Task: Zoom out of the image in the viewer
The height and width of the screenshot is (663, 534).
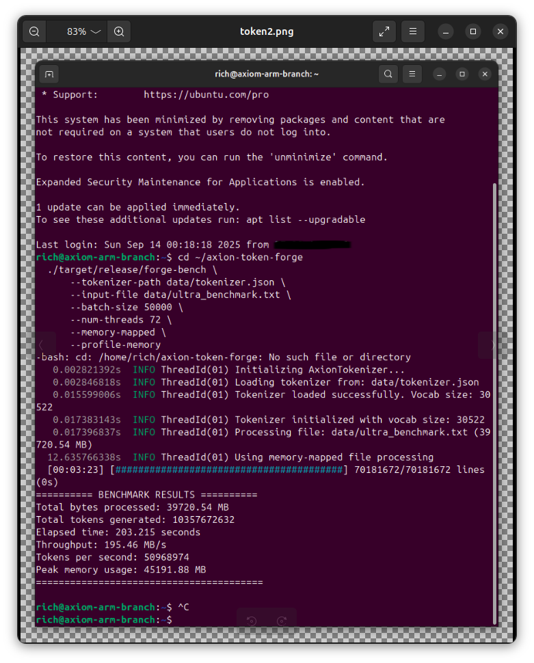Action: (34, 31)
